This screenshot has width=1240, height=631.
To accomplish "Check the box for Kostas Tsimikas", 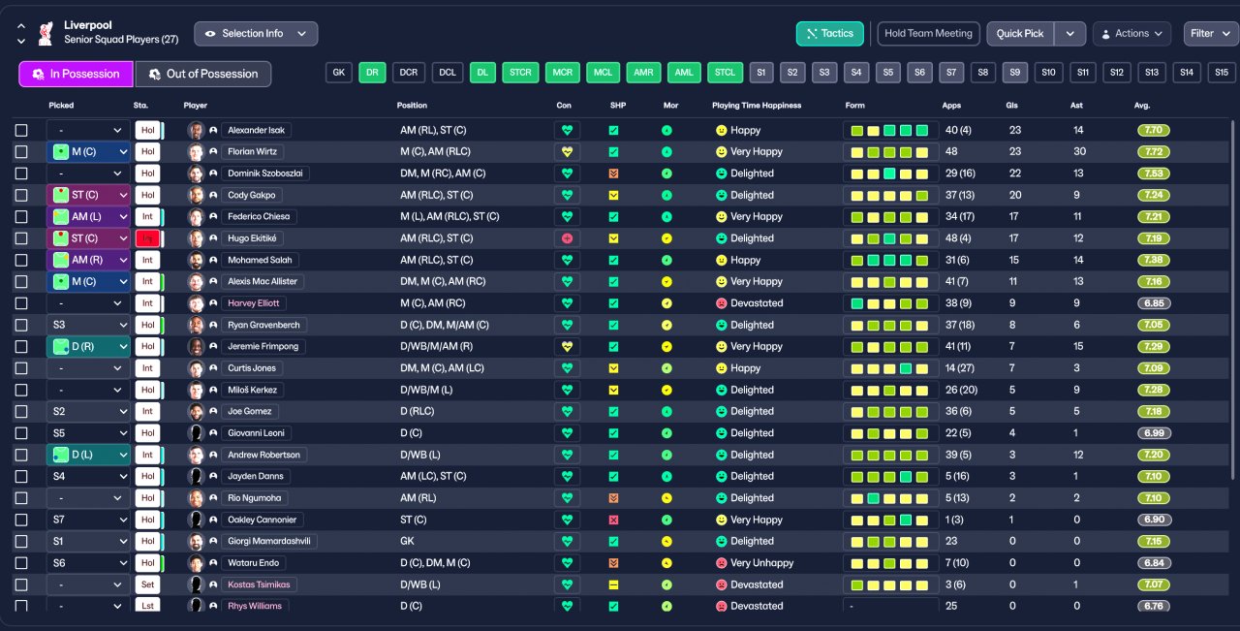I will click(21, 584).
